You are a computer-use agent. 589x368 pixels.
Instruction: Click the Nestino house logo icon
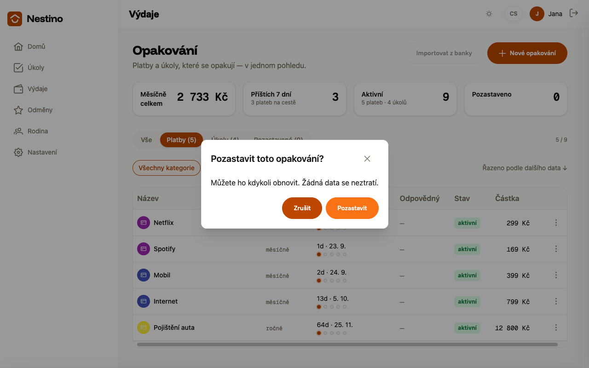pos(15,19)
